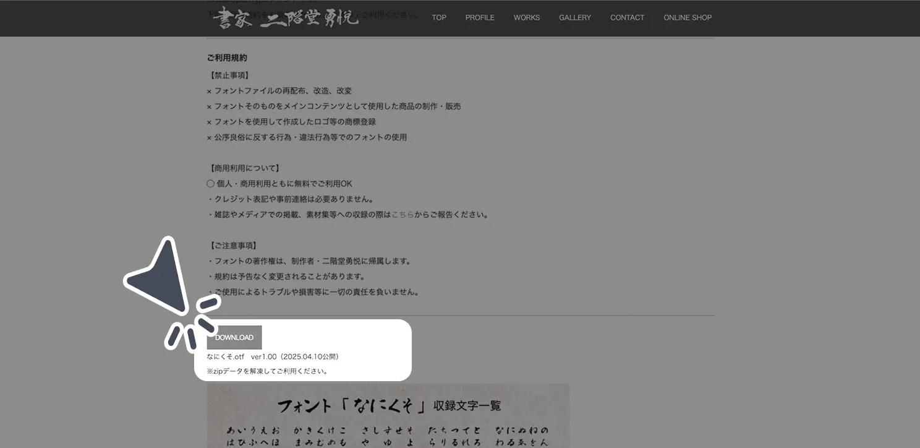Open the TOP menu item
920x448 pixels.
tap(439, 17)
